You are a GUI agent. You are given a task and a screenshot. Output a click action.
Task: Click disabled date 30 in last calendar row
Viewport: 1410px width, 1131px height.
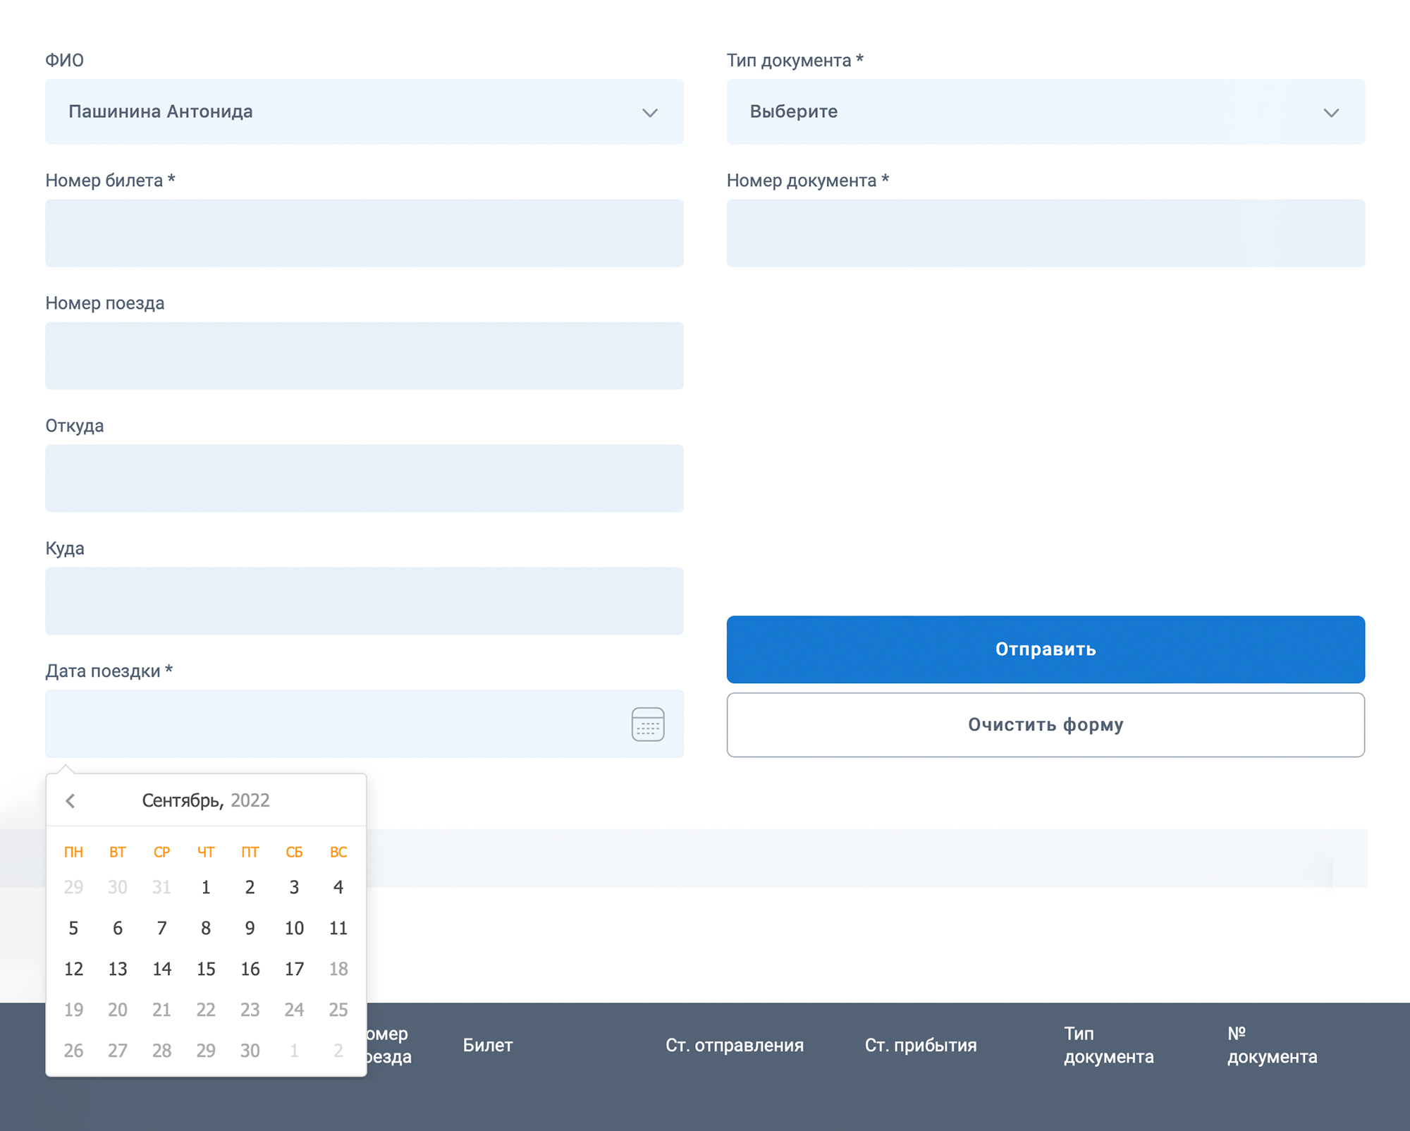tap(250, 1051)
